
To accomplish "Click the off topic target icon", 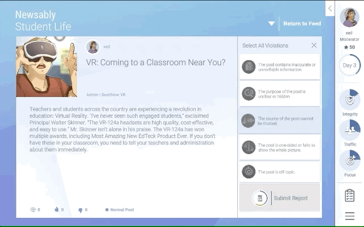I will (249, 172).
